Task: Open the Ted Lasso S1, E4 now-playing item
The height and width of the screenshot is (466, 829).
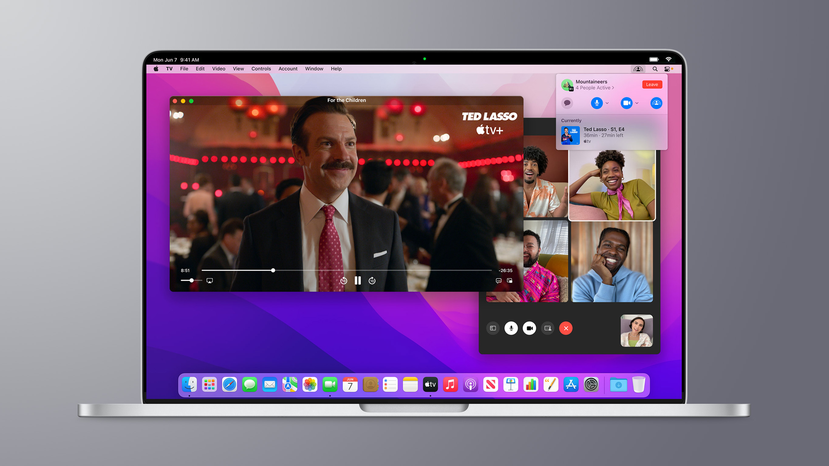Action: 612,135
